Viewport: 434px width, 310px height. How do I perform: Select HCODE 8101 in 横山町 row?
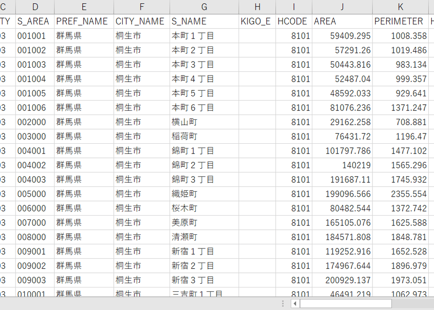[x=294, y=122]
